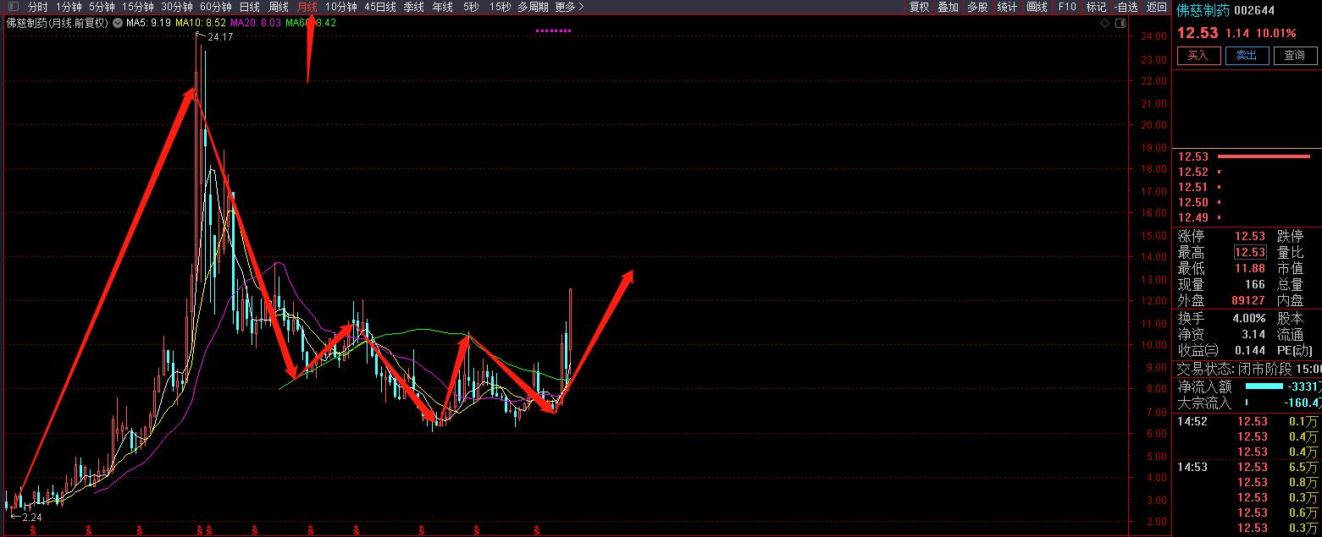Screen dimensions: 1322x537
Task: Click the 收益(三) 0.144 value
Action: pos(1251,350)
